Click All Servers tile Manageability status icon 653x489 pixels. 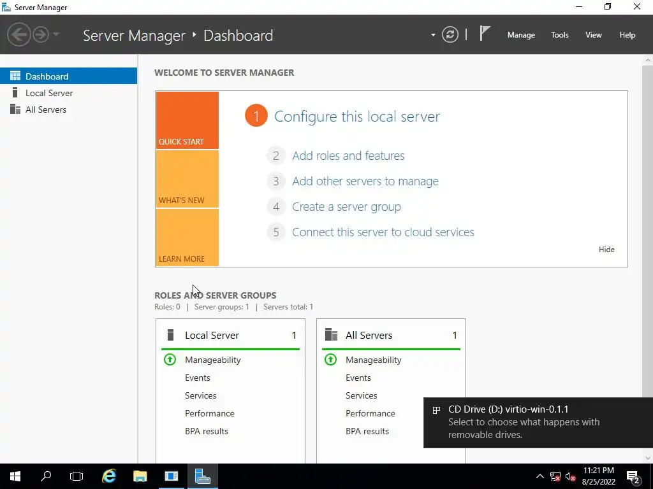331,360
